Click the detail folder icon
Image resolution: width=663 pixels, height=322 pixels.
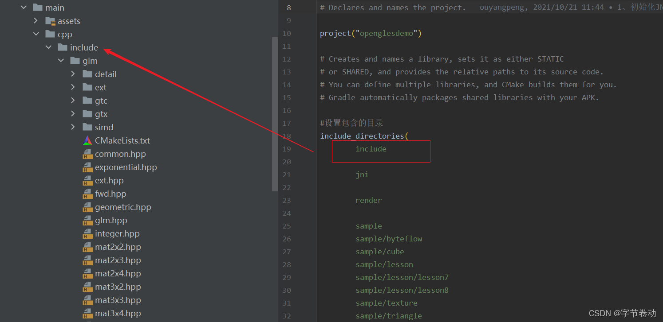[87, 74]
